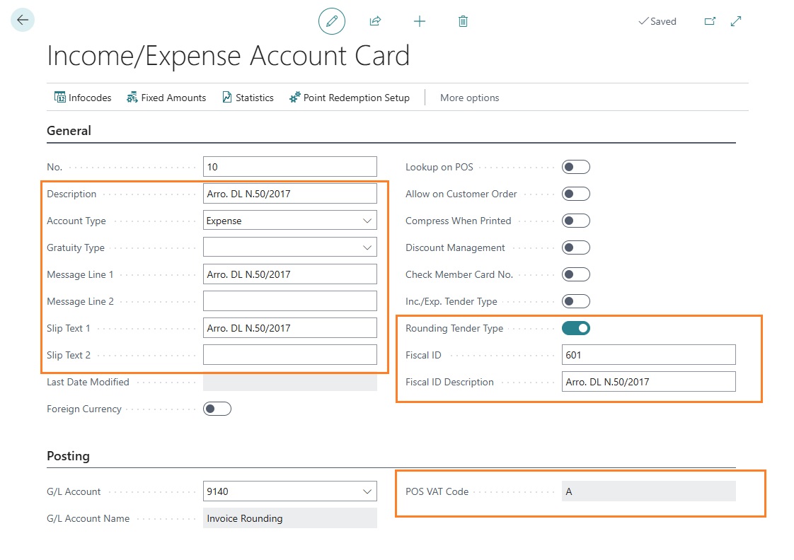Open Point Redemption Setup
Viewport: 794px width, 560px height.
pos(350,98)
